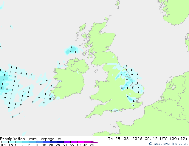189x146 pixels.
Task: Select the purple legend swatch between 30 and 35
Action: click(67, 142)
